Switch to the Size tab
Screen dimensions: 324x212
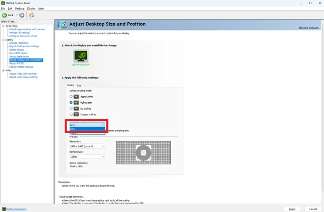tap(79, 86)
